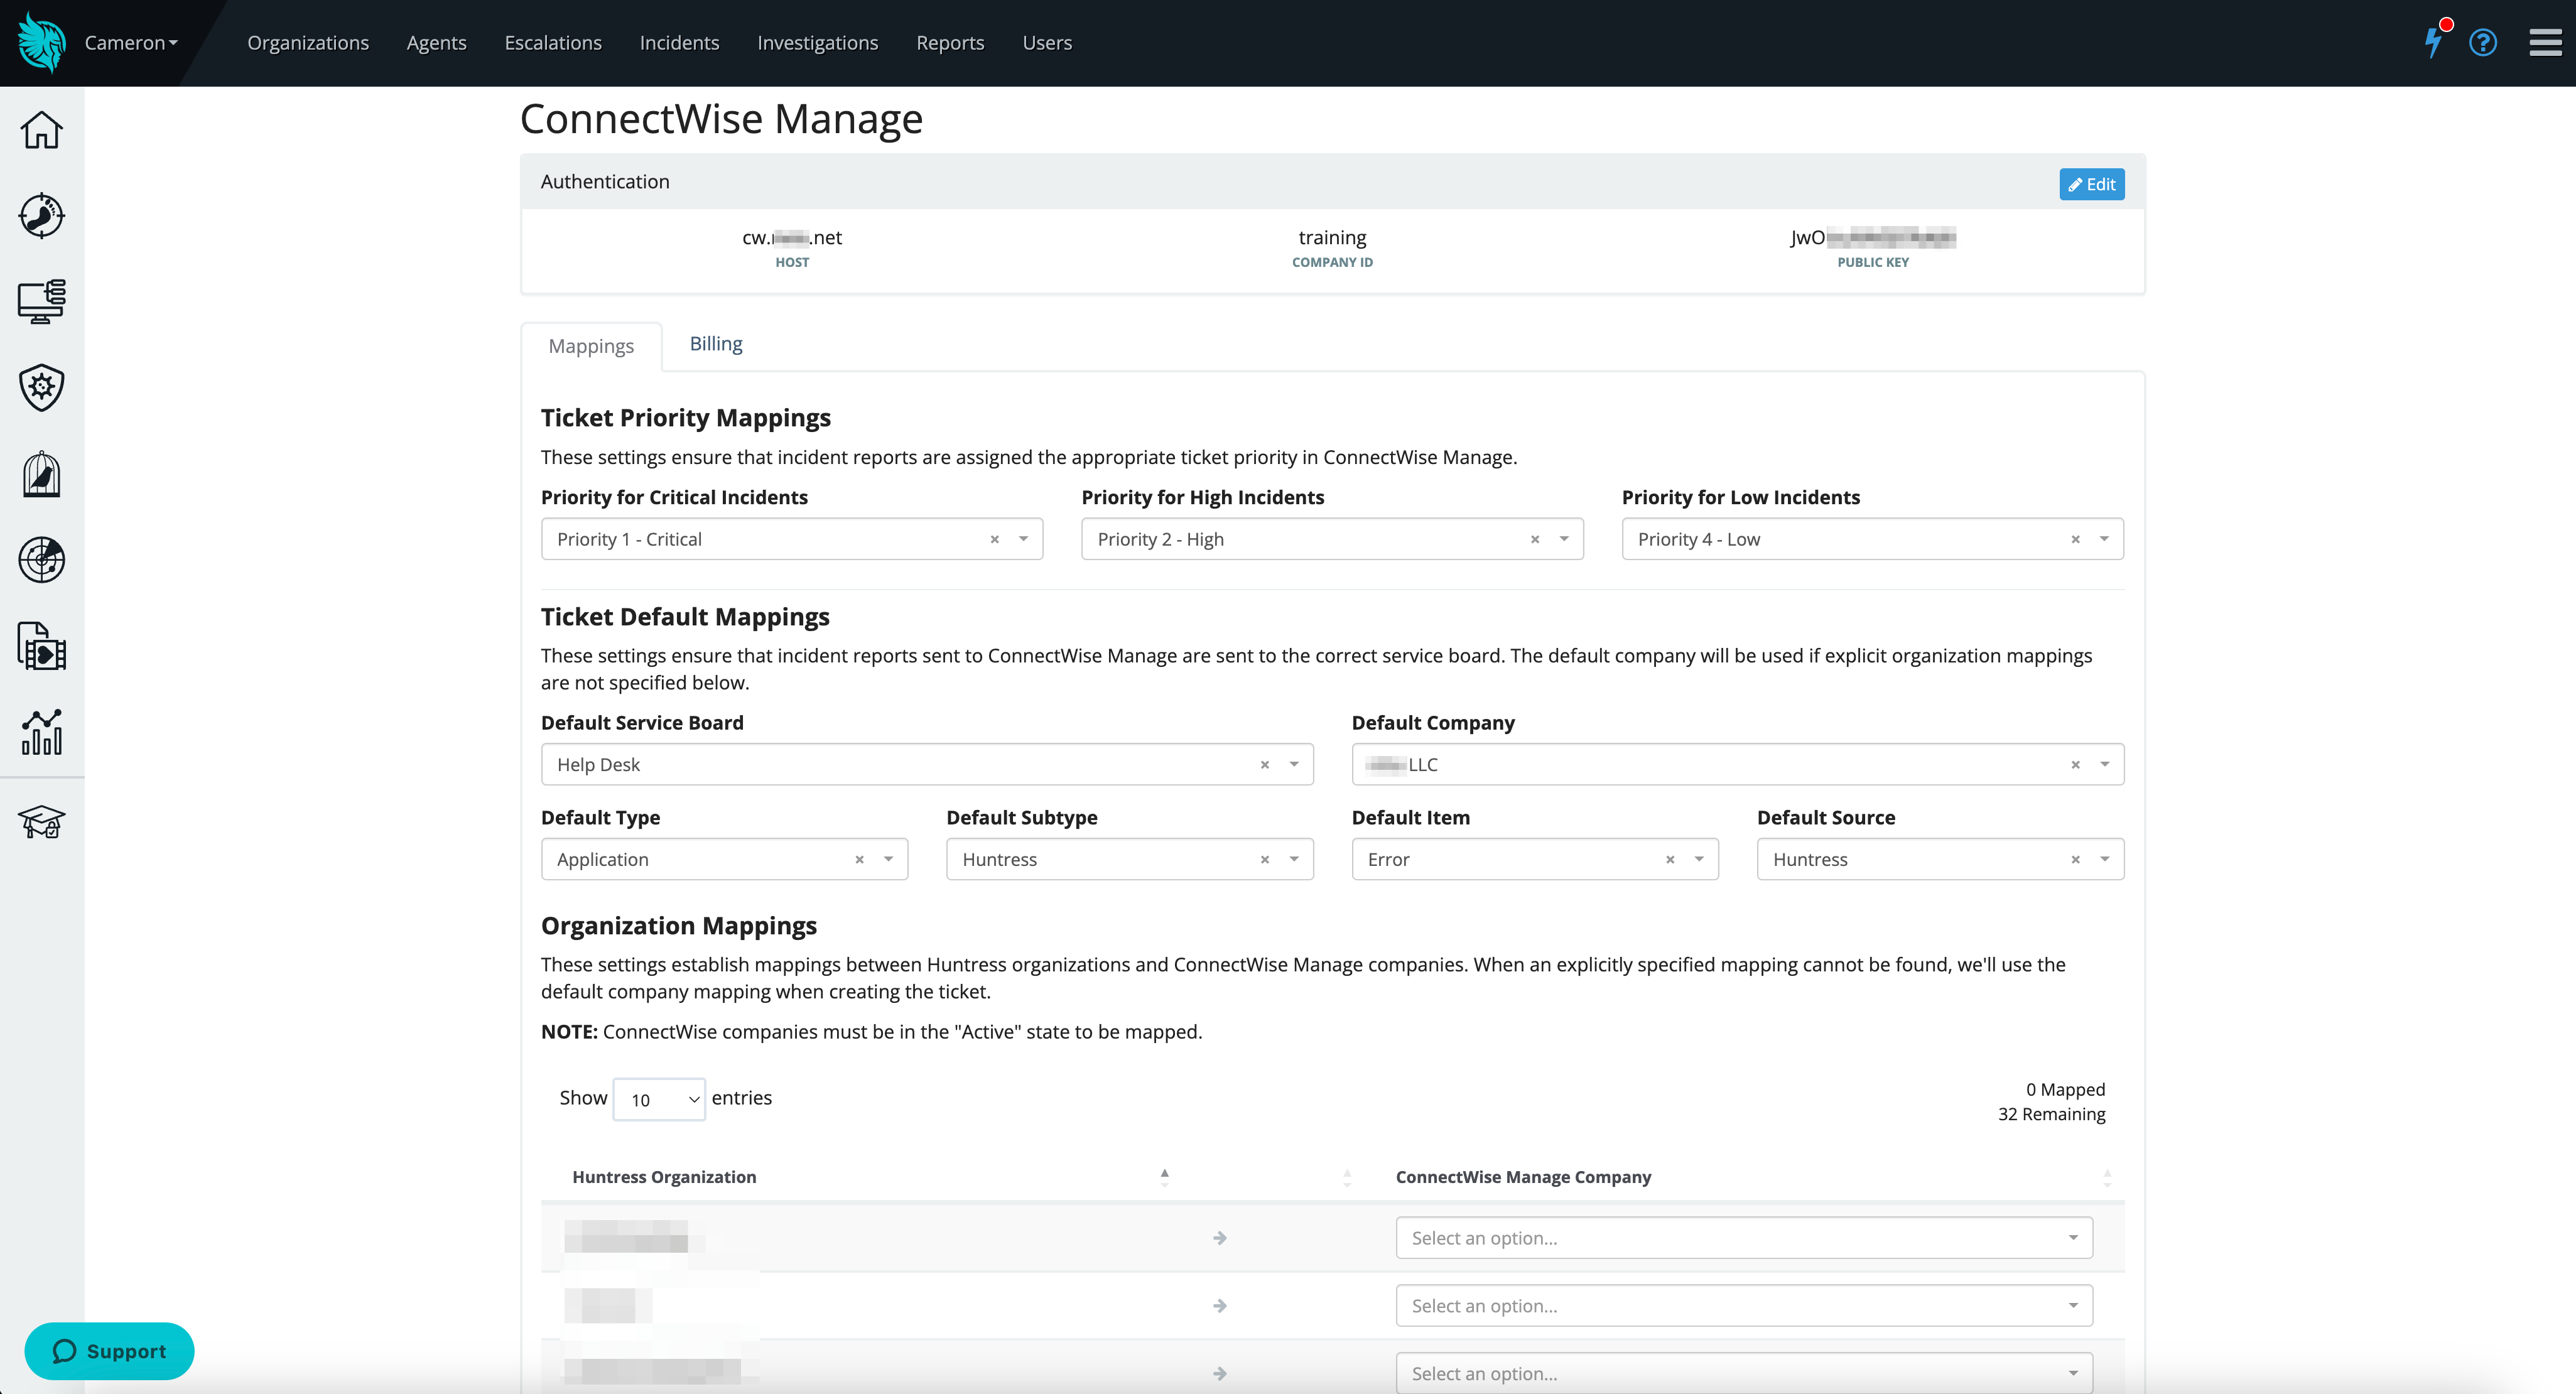
Task: Expand the Default Company LLC dropdown
Action: coord(2104,764)
